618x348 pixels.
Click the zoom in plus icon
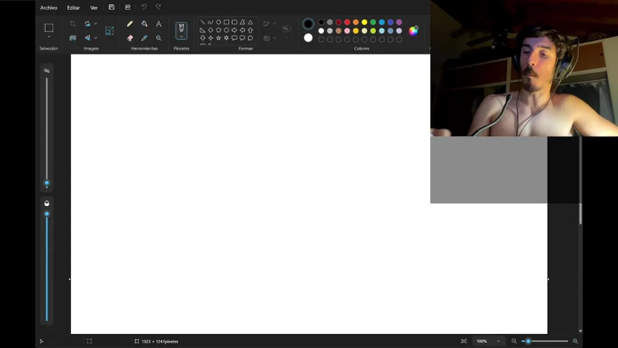575,341
